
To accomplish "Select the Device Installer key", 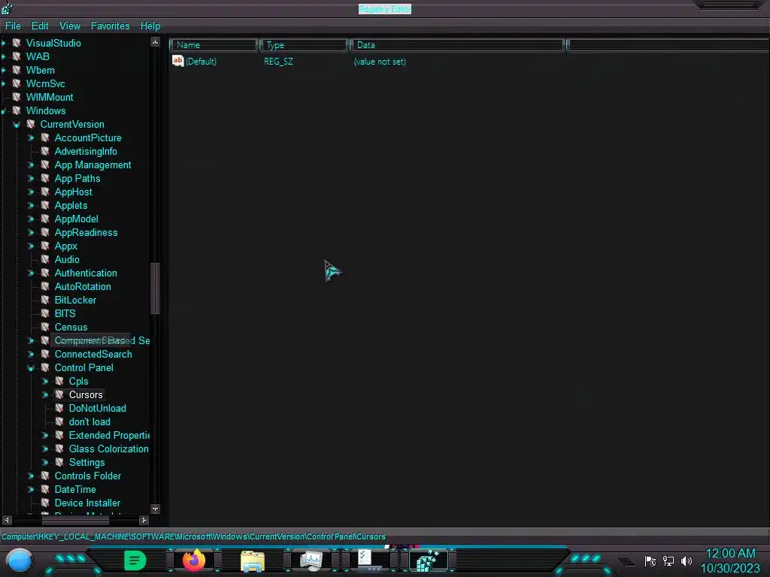I will point(87,503).
